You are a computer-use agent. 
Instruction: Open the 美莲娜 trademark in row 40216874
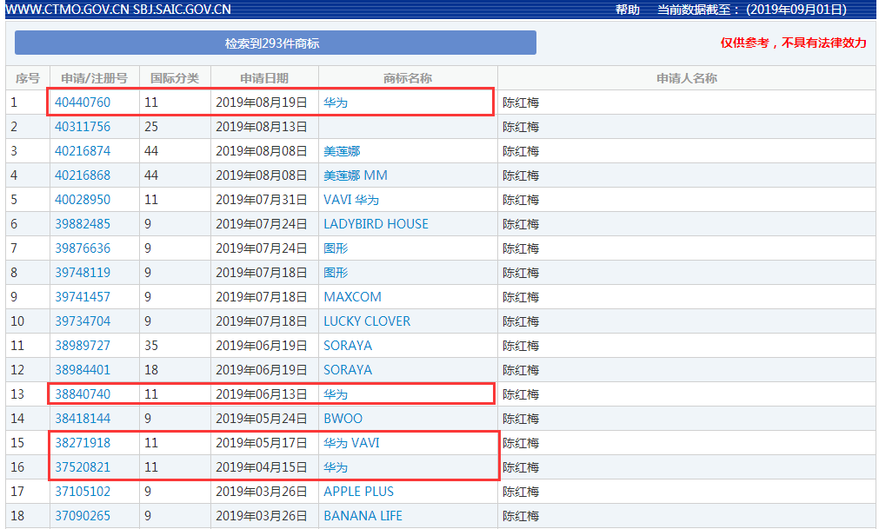tap(342, 151)
